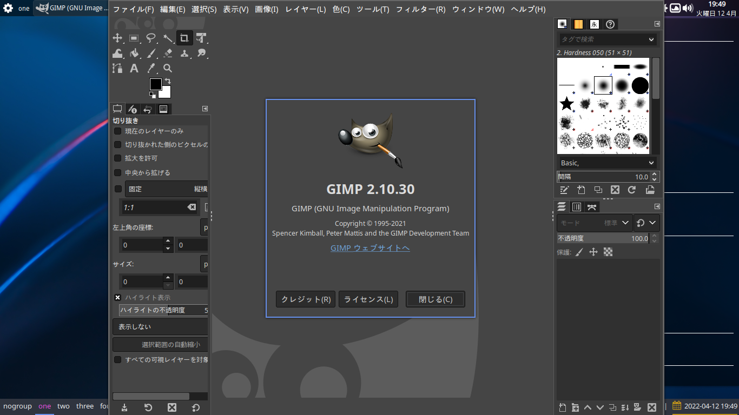This screenshot has height=415, width=739.
Task: Reset colors to default black and white
Action: [x=153, y=95]
